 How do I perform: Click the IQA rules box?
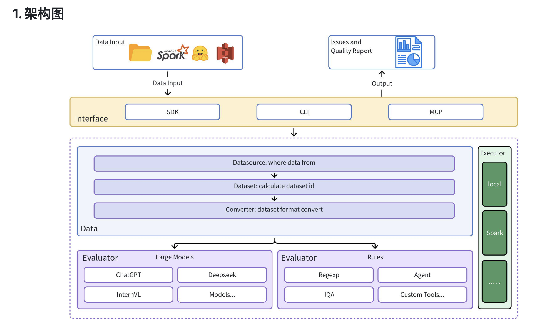pos(329,294)
